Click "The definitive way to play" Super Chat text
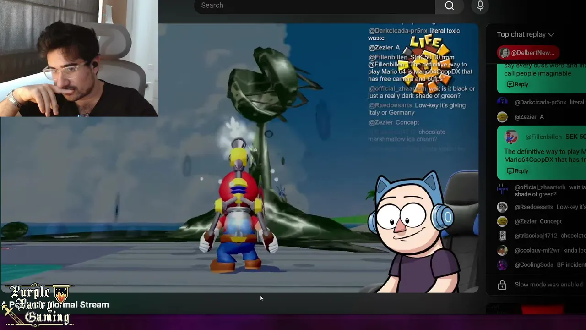 point(545,155)
